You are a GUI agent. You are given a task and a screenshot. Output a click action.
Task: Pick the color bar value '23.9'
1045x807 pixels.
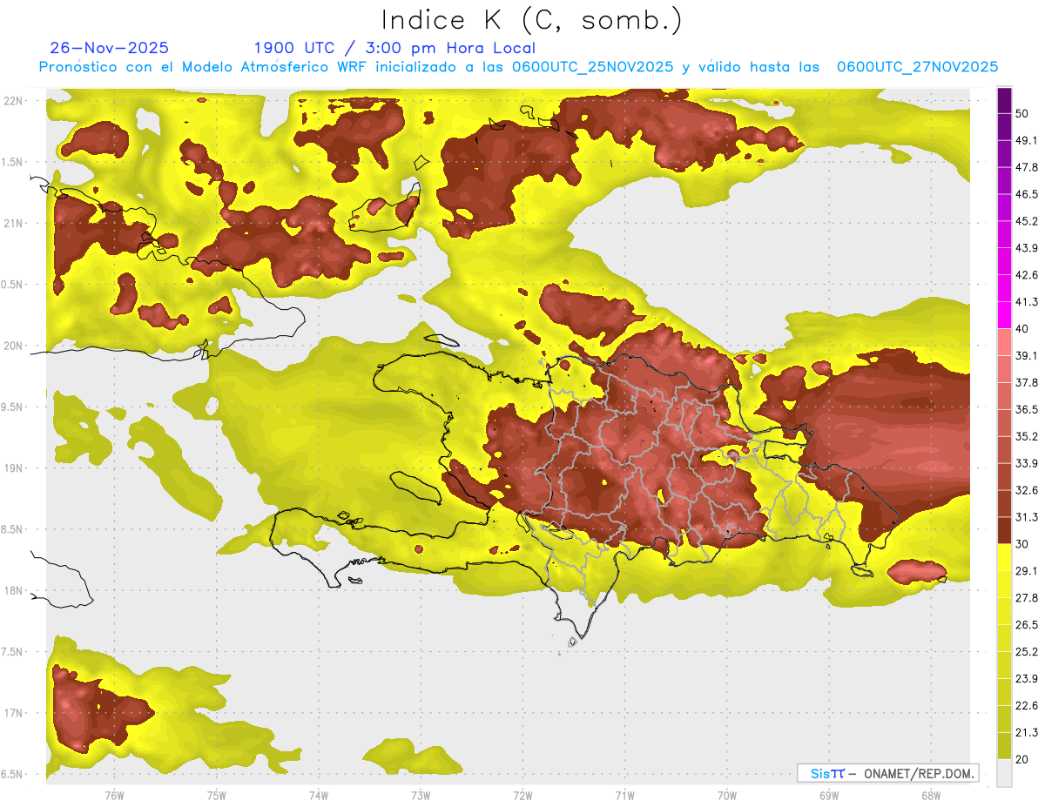pyautogui.click(x=1027, y=679)
